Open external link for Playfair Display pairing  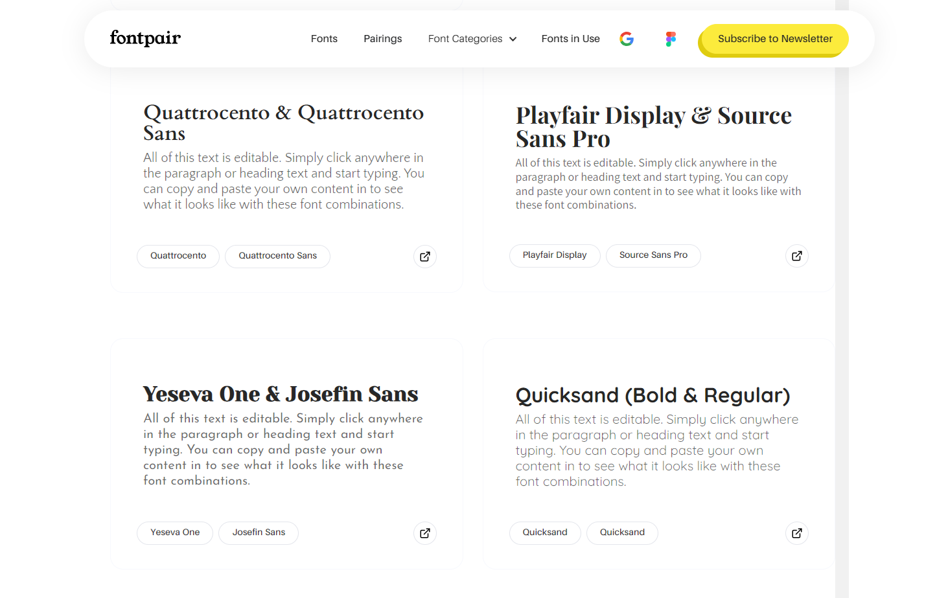click(x=796, y=256)
